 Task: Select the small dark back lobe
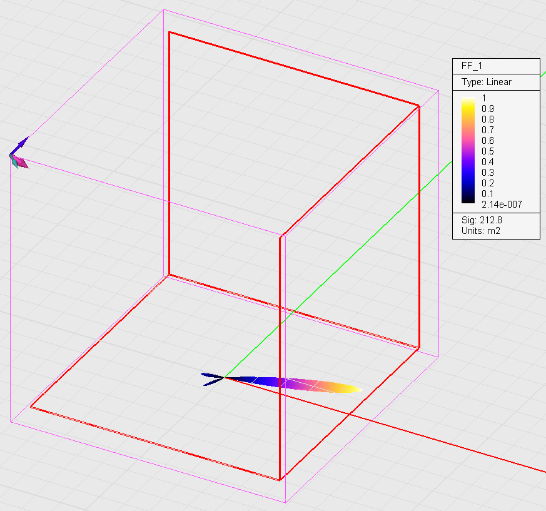point(211,379)
